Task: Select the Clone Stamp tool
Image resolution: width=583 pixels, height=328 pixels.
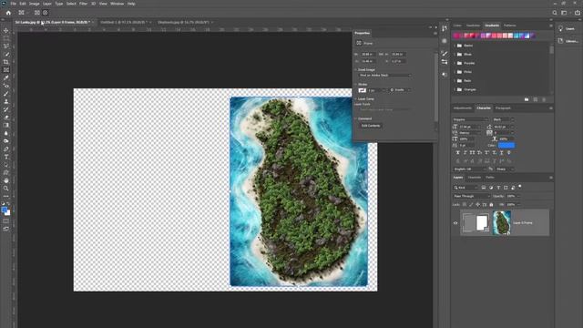Action: tap(6, 101)
